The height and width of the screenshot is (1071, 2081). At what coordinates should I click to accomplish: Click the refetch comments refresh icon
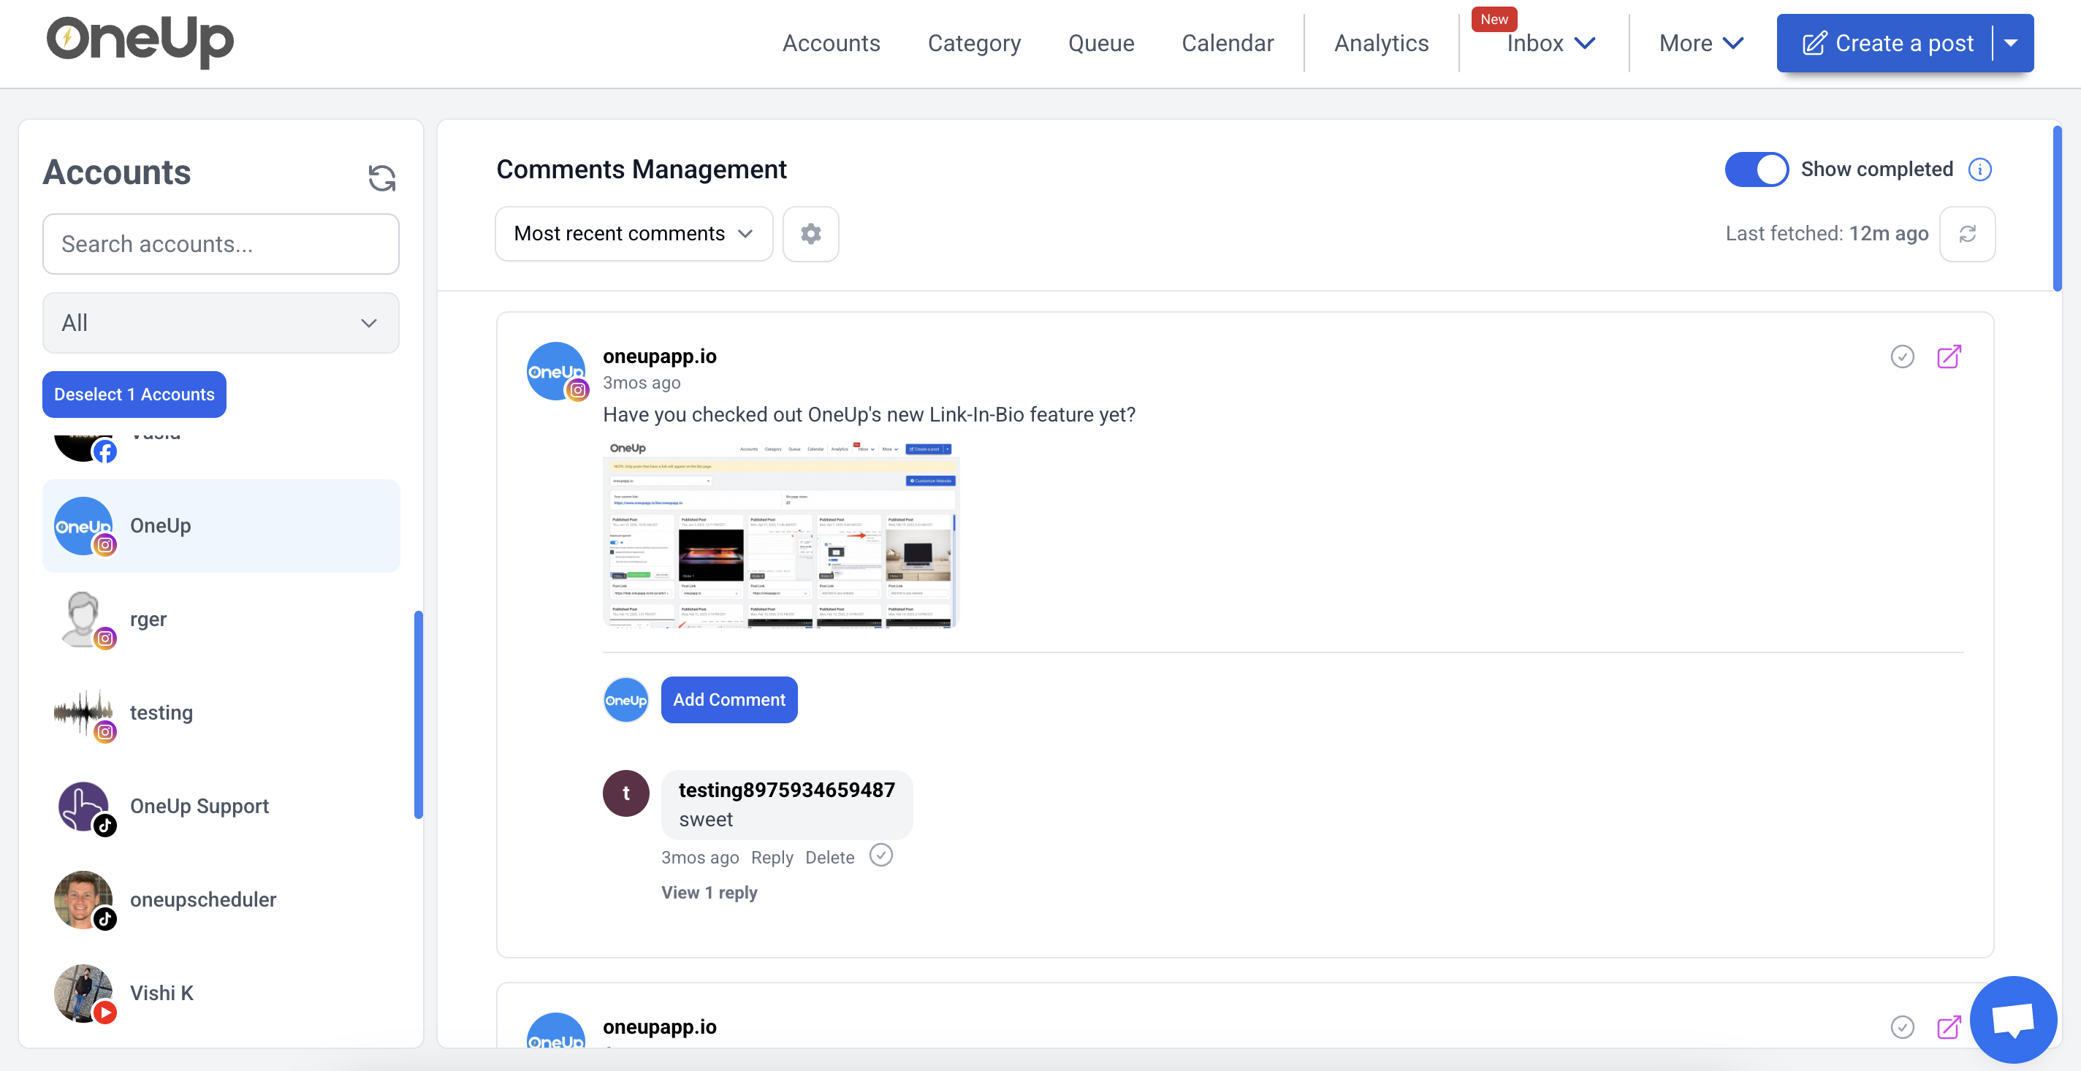coord(1967,235)
